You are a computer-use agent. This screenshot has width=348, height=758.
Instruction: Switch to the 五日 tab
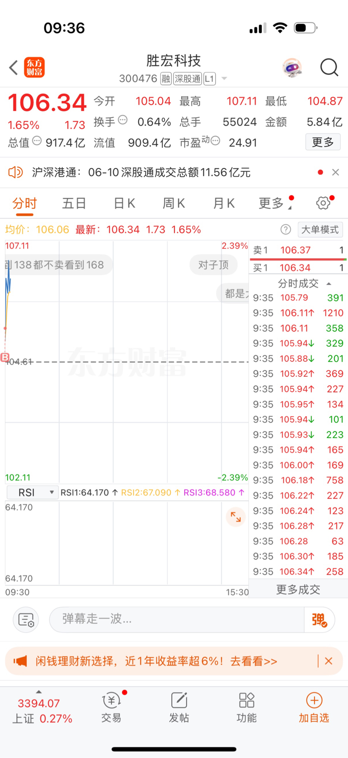coord(74,203)
